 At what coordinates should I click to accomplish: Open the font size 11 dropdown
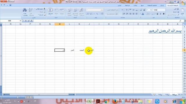pos(147,10)
